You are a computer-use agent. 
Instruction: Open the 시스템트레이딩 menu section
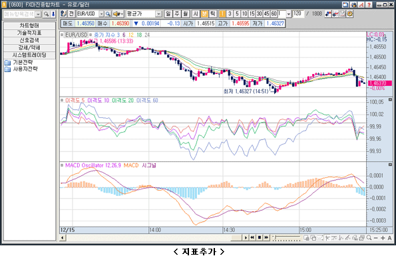coord(29,55)
